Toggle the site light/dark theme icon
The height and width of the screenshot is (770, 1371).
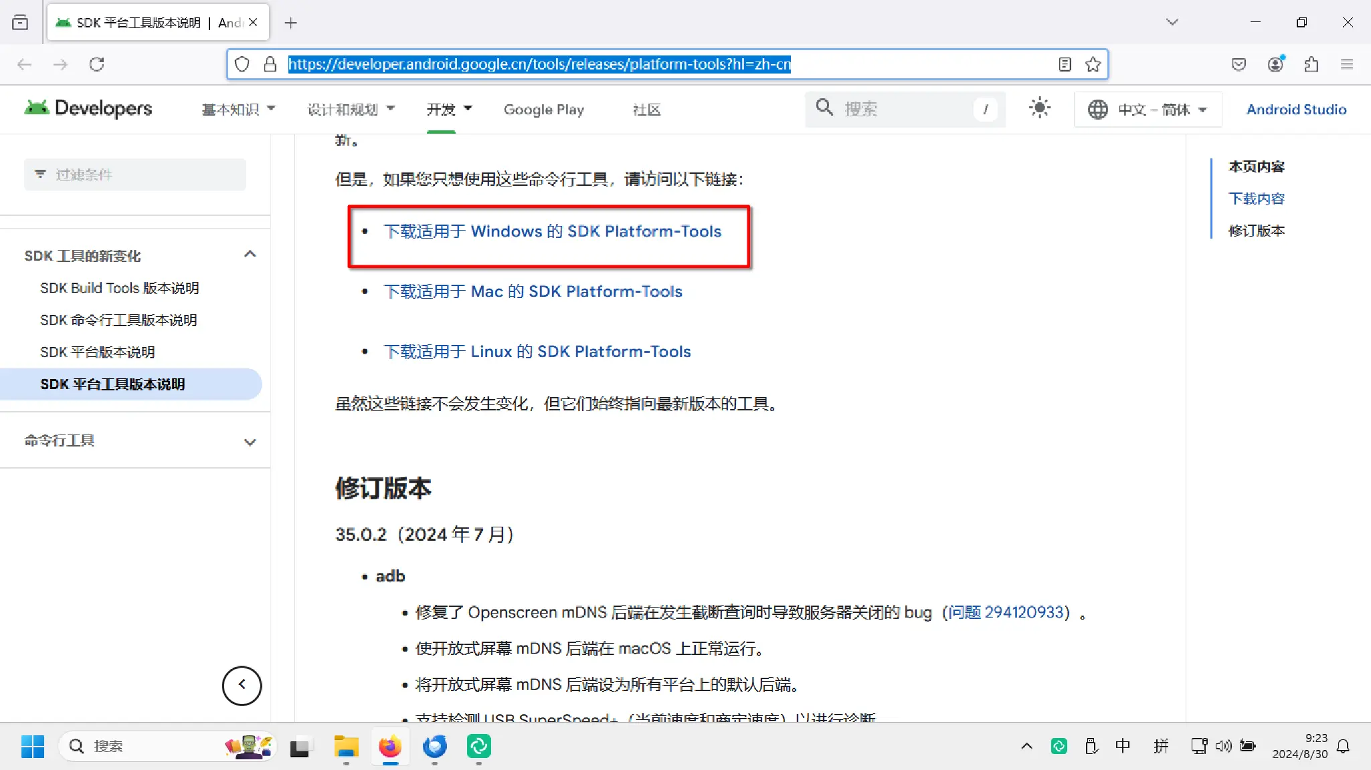[1040, 108]
